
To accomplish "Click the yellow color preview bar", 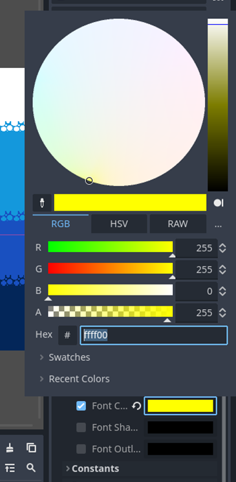I will [130, 203].
